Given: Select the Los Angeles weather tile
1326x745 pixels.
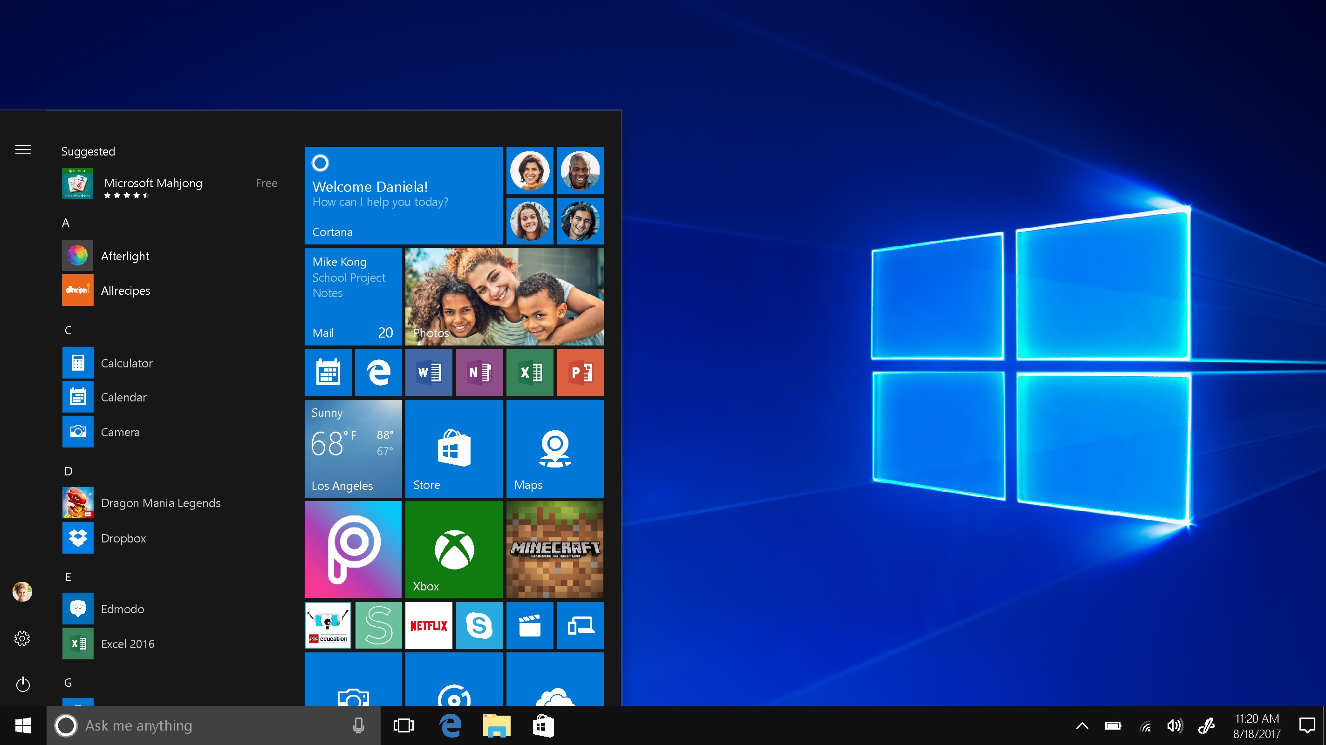Looking at the screenshot, I should click(x=353, y=448).
